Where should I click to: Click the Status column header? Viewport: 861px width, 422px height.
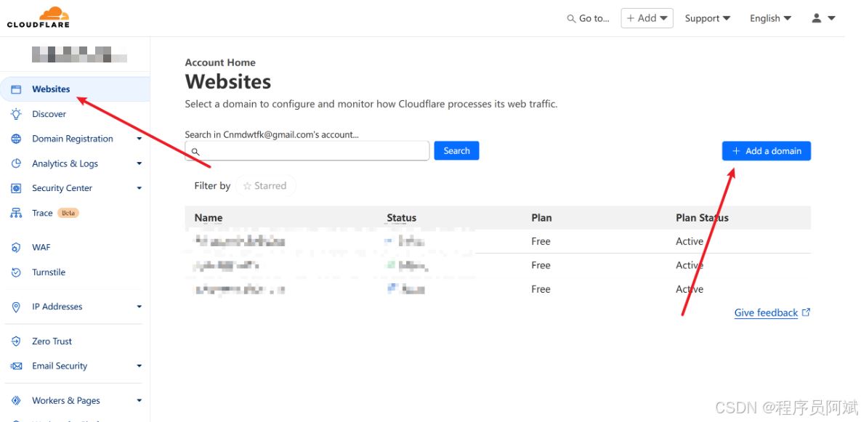pyautogui.click(x=401, y=218)
